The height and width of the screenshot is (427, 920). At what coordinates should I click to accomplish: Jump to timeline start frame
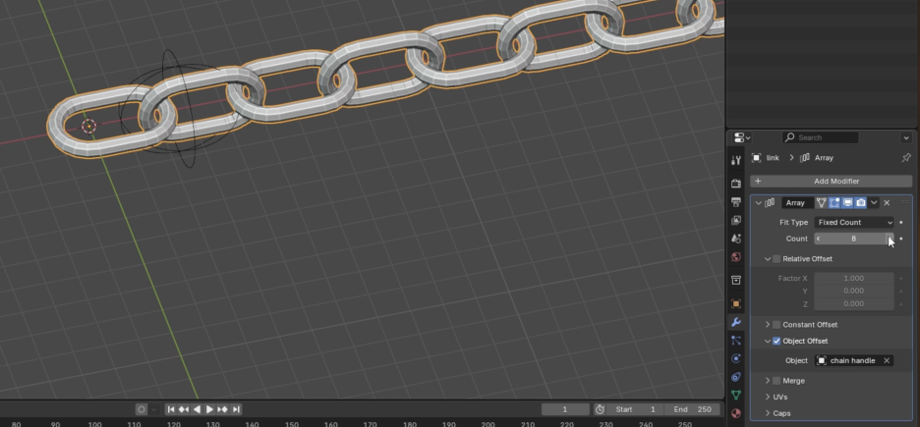point(171,409)
